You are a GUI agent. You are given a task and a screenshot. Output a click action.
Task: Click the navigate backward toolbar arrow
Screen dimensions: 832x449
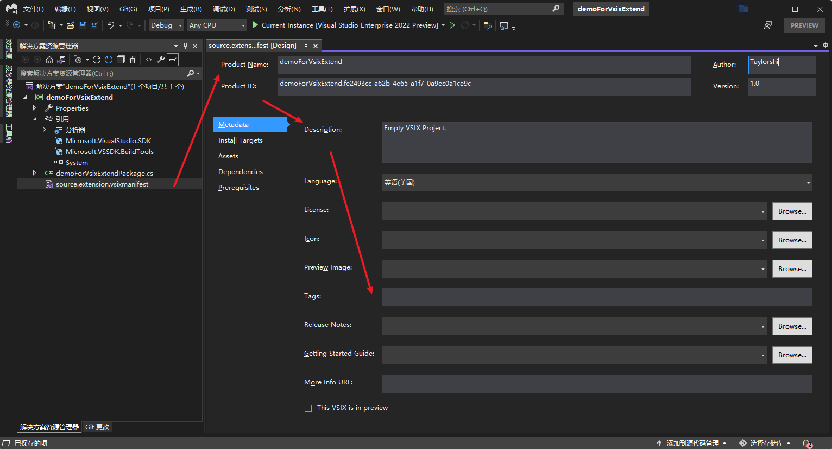[x=17, y=25]
